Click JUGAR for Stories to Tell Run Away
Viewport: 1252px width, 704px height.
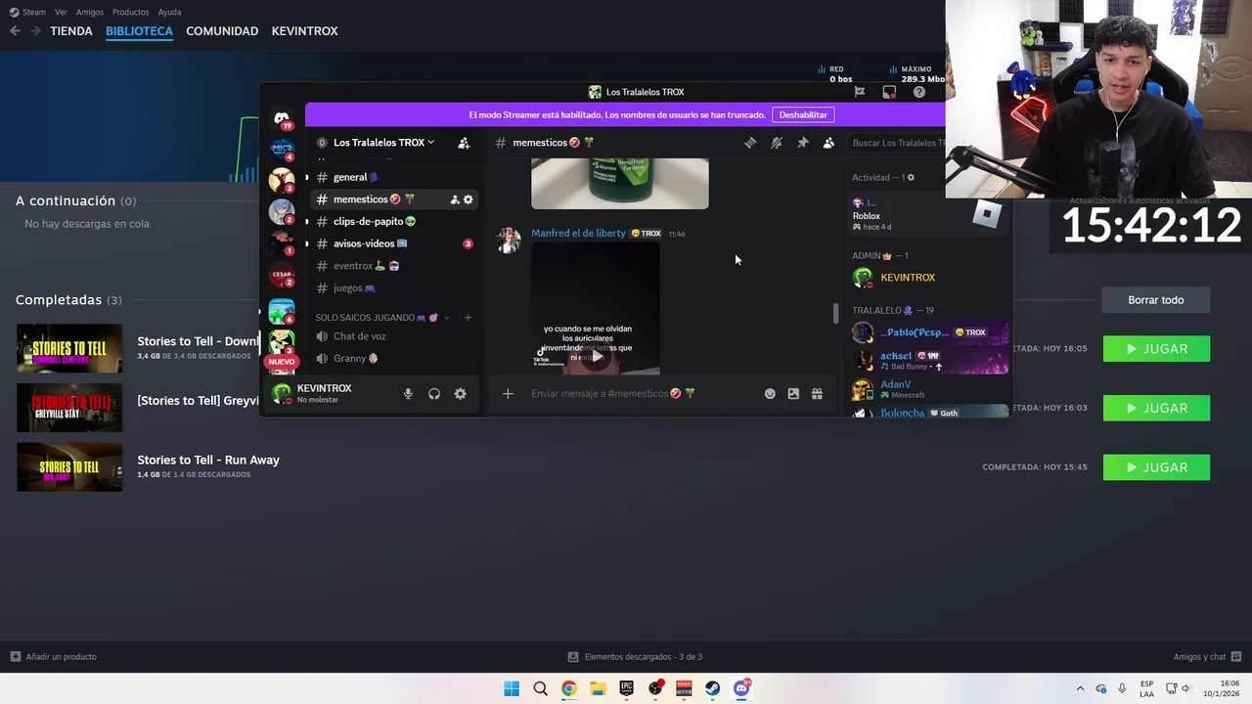click(1156, 467)
